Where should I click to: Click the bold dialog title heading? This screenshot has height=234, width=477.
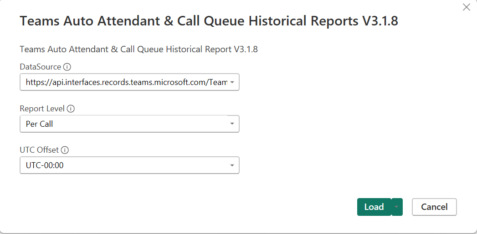coord(209,21)
